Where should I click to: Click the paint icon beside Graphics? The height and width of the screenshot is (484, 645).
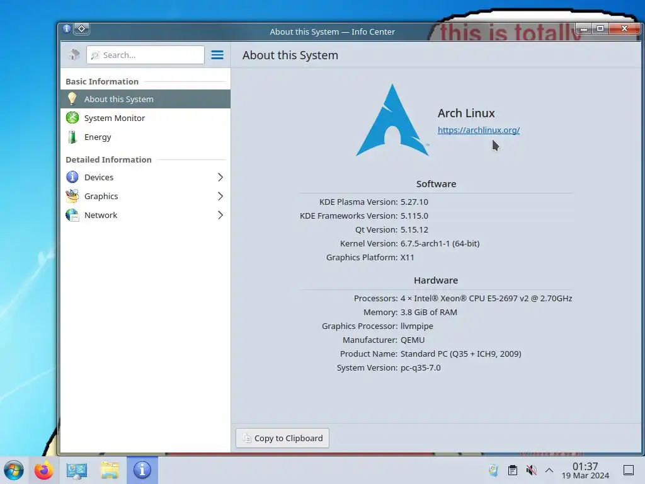72,196
